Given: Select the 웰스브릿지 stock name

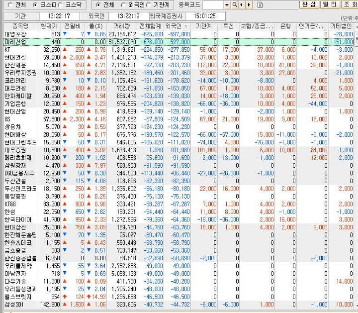Looking at the screenshot, I should pyautogui.click(x=18, y=297).
